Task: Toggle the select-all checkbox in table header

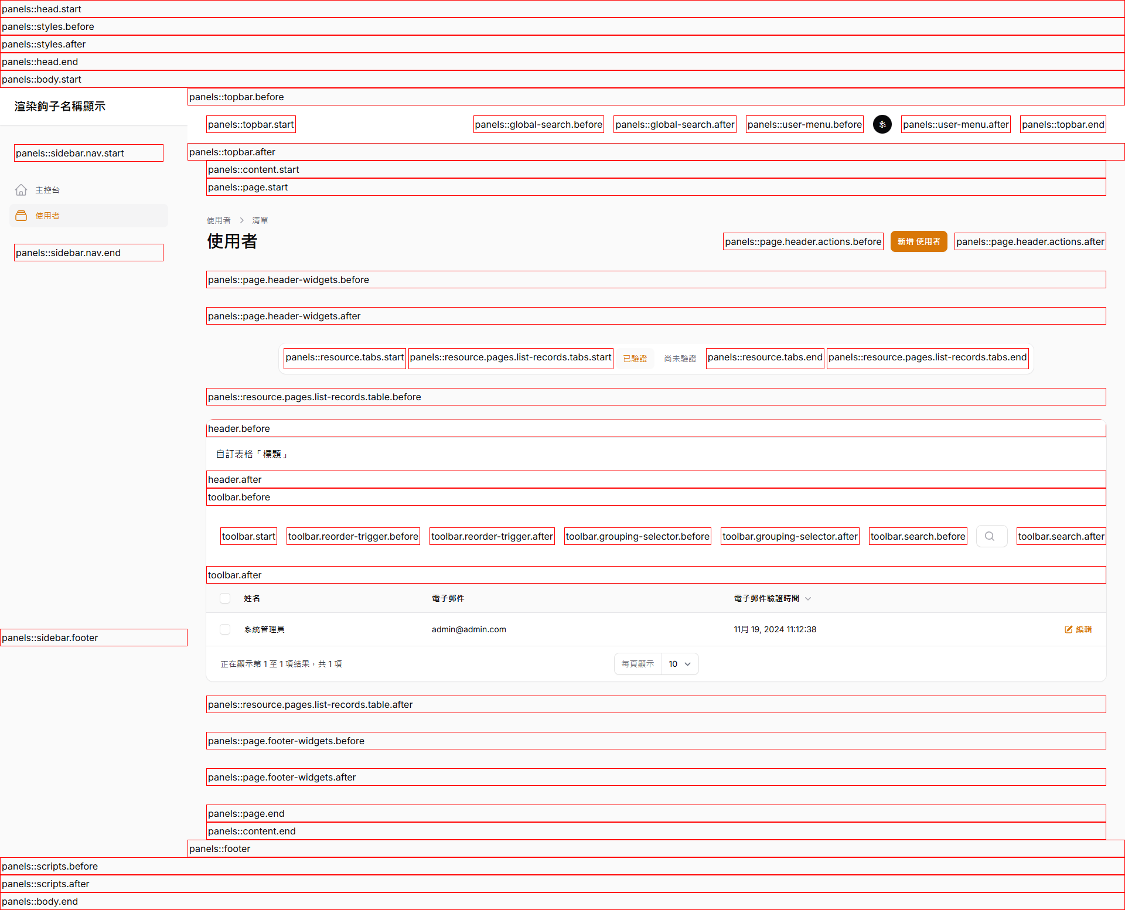Action: tap(225, 598)
